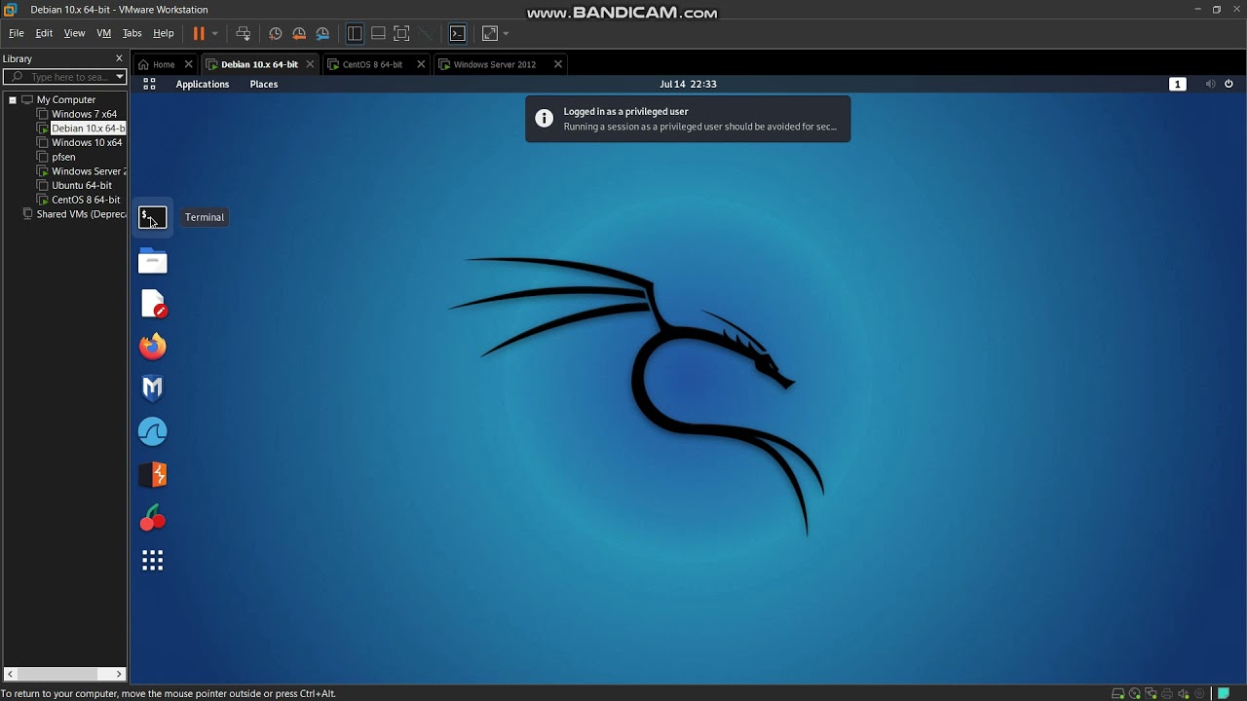Toggle the thumbnail bar view
Screen dimensions: 1247x701
378,33
